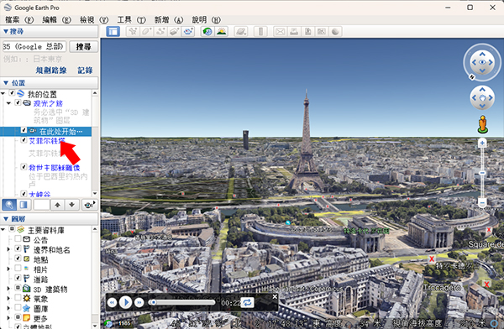Select the Add Image Overlay tool
This screenshot has width=504, height=329.
coord(174,32)
